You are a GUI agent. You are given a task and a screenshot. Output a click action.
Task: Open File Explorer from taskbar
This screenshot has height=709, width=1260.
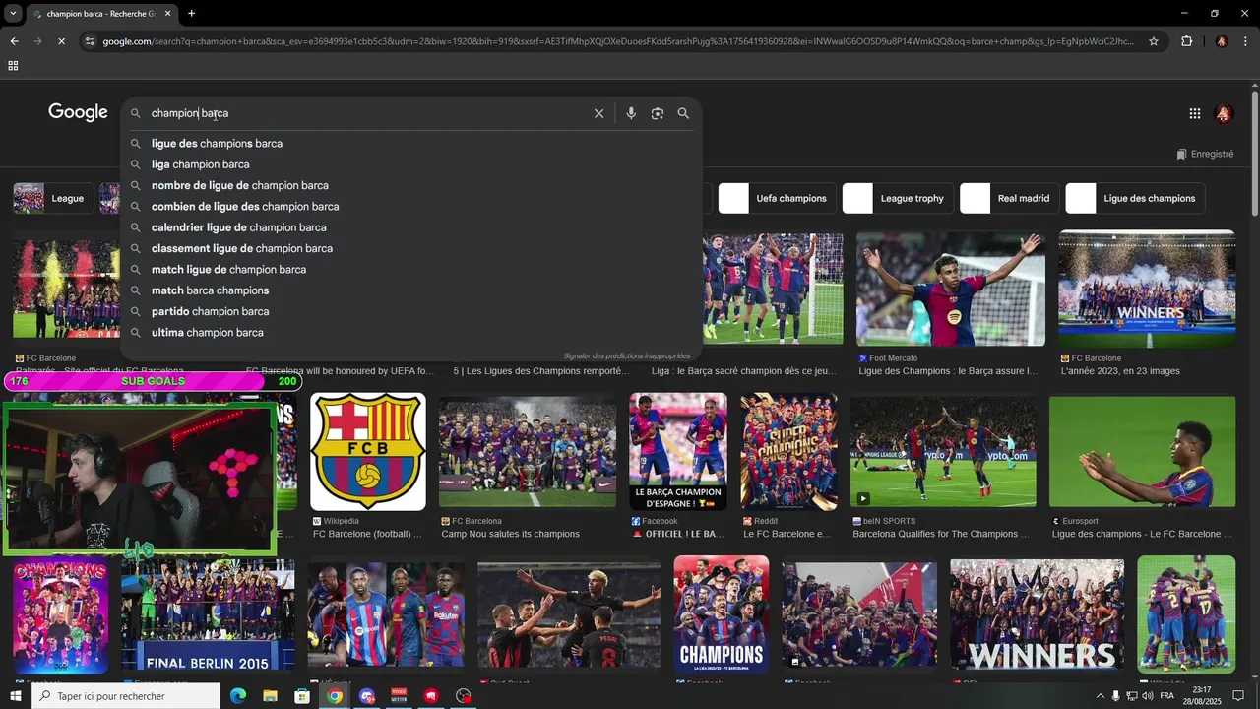[270, 696]
